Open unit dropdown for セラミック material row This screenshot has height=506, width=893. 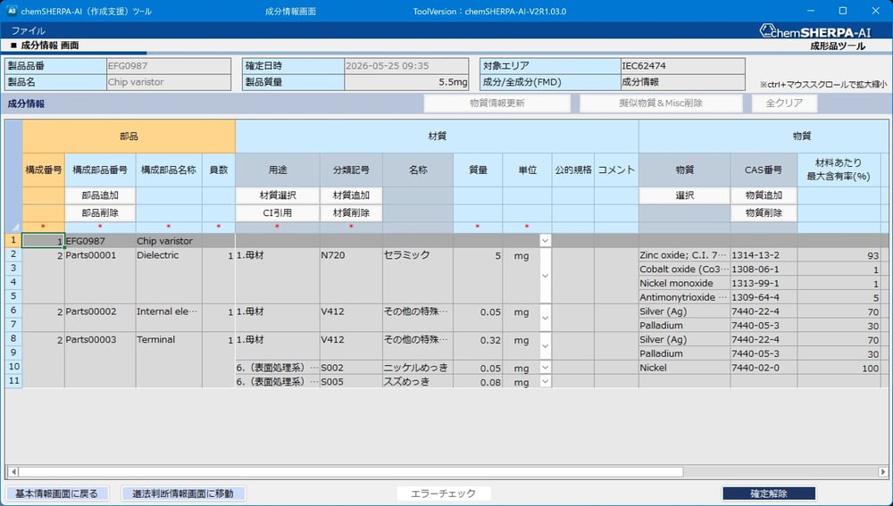(x=545, y=276)
